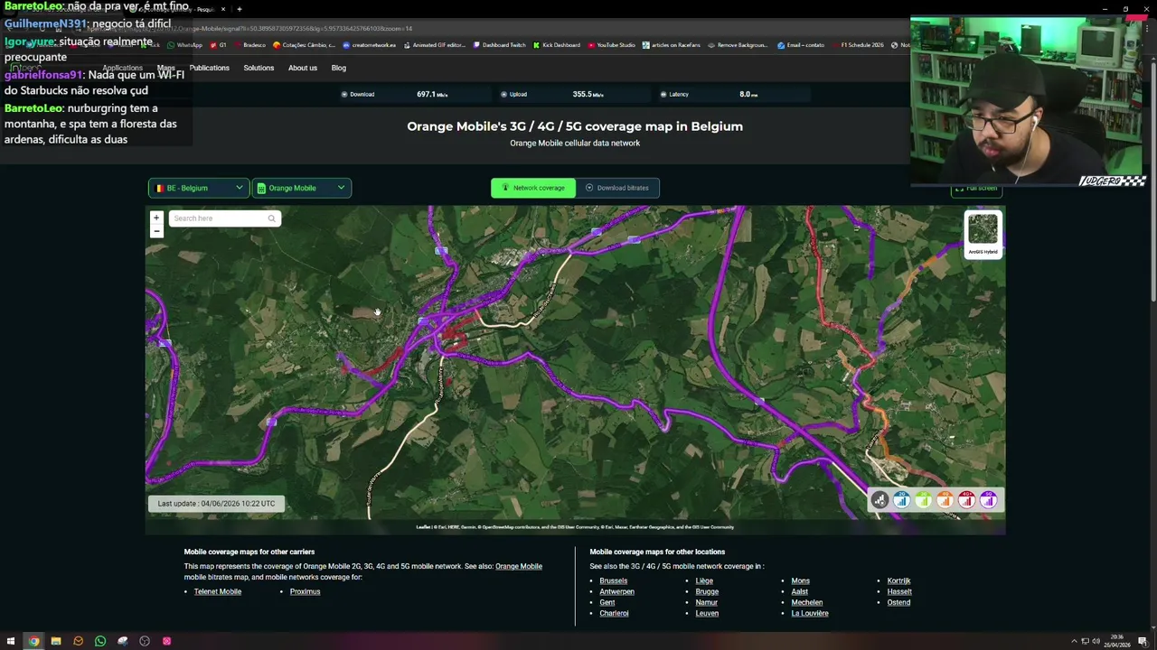The width and height of the screenshot is (1157, 650).
Task: Open File Explorer from the taskbar
Action: click(56, 641)
